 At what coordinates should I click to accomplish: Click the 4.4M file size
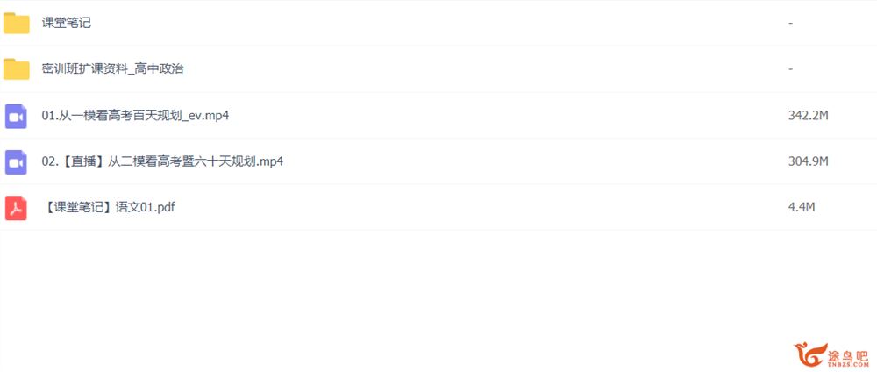click(x=801, y=208)
